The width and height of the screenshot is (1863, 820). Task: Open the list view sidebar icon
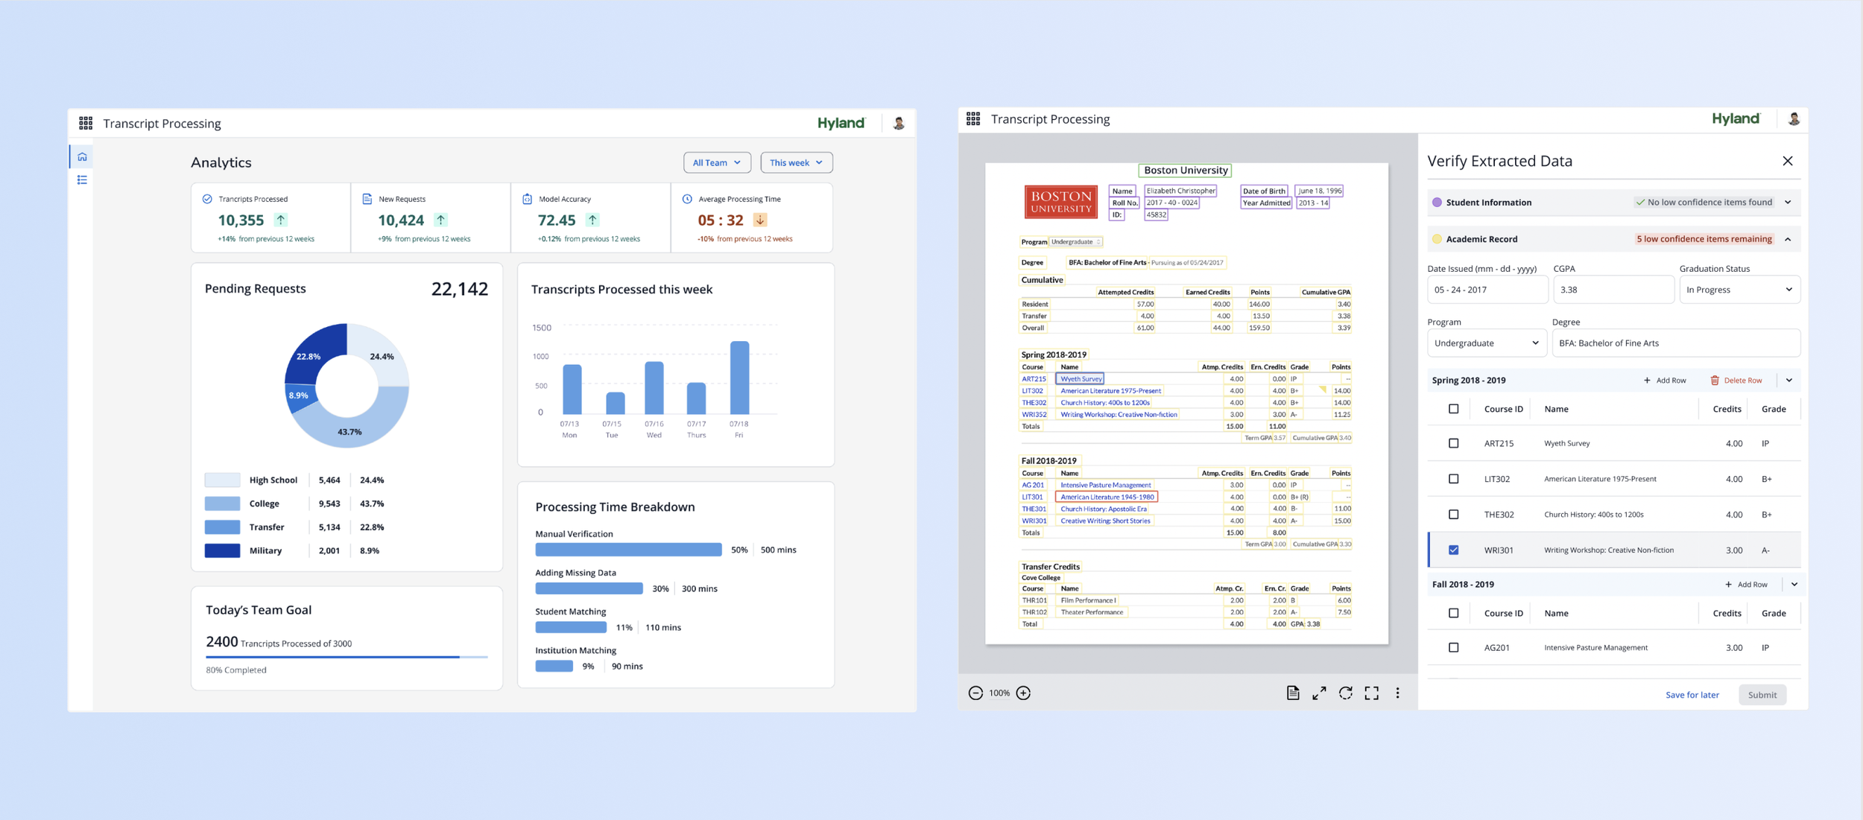tap(82, 180)
